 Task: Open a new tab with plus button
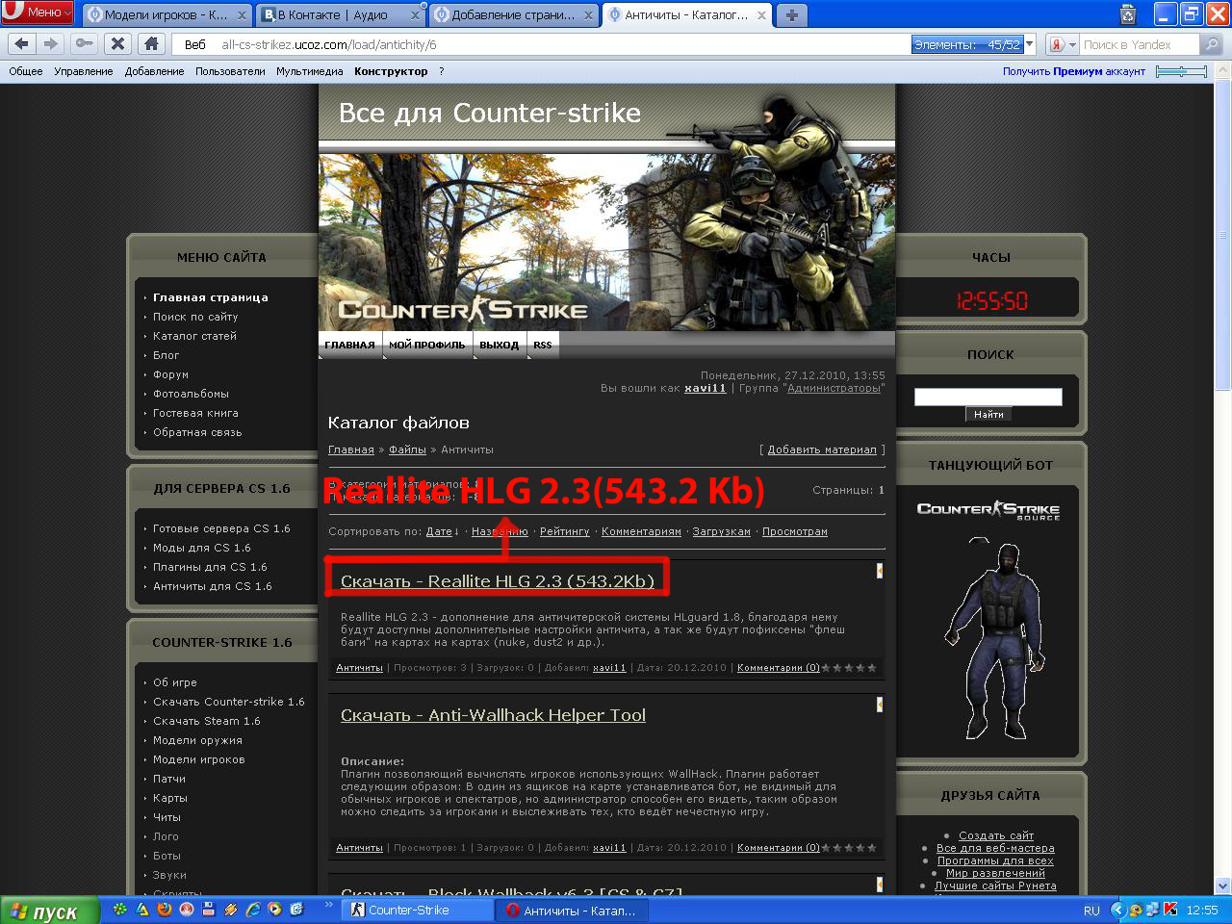[791, 14]
